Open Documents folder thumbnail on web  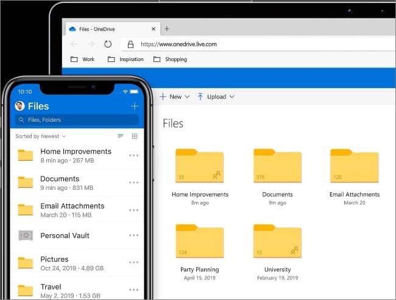point(277,166)
